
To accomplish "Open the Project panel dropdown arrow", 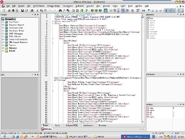I will pos(32,15).
